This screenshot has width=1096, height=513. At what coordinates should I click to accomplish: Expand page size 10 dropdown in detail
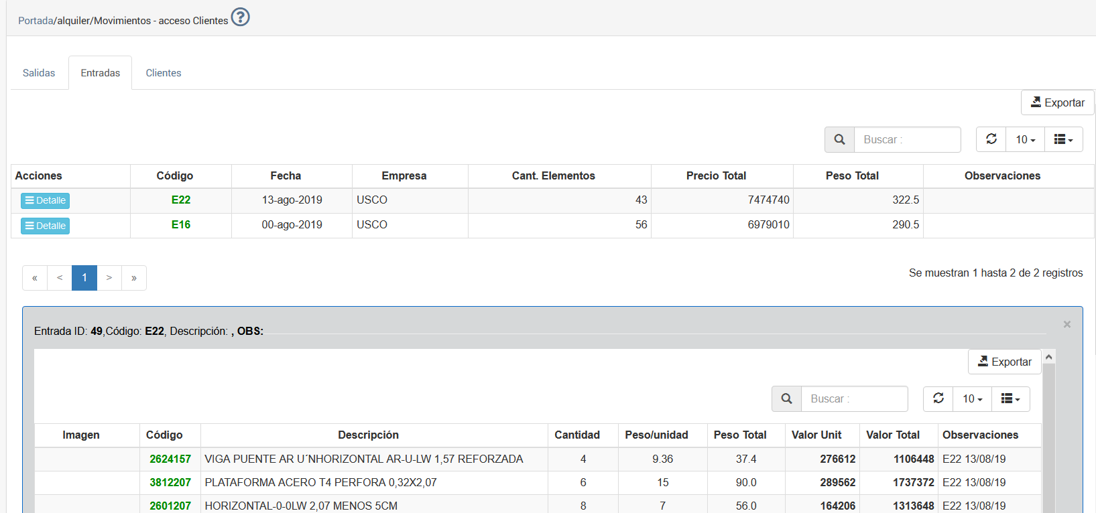(x=972, y=398)
